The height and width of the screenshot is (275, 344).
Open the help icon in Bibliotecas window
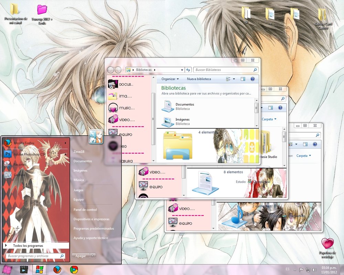(x=252, y=79)
